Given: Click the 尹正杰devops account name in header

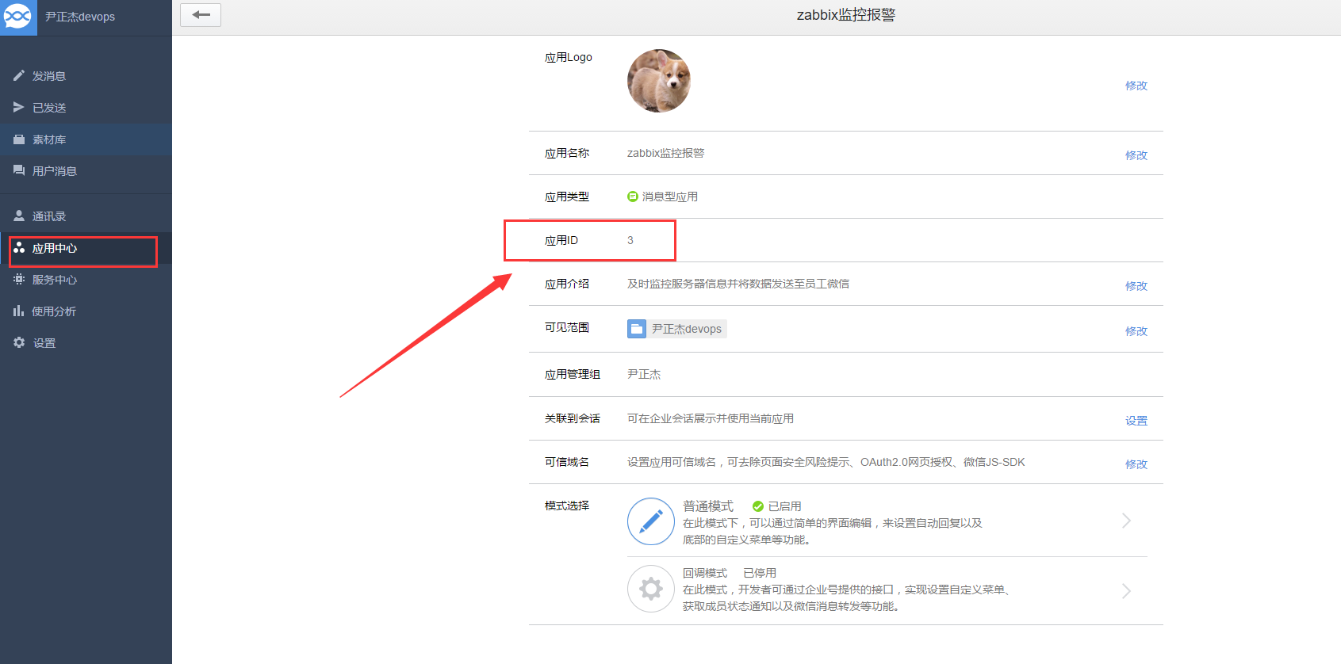Looking at the screenshot, I should tap(80, 17).
